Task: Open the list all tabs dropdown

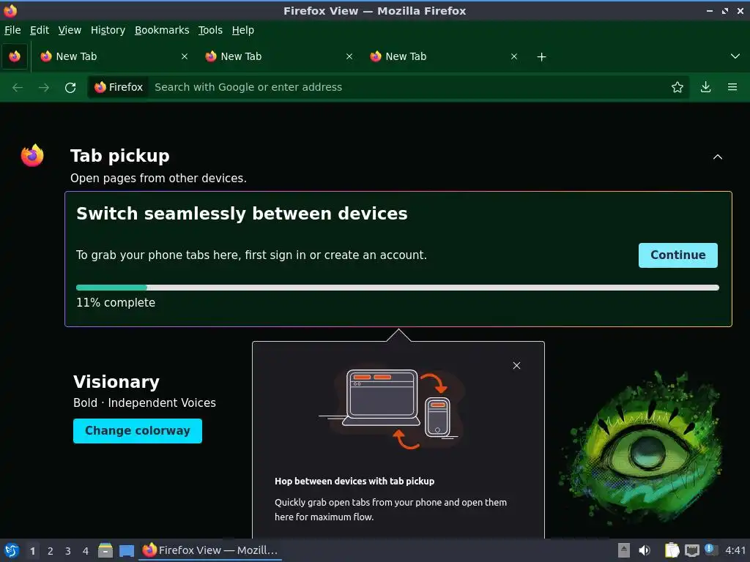Action: [735, 56]
